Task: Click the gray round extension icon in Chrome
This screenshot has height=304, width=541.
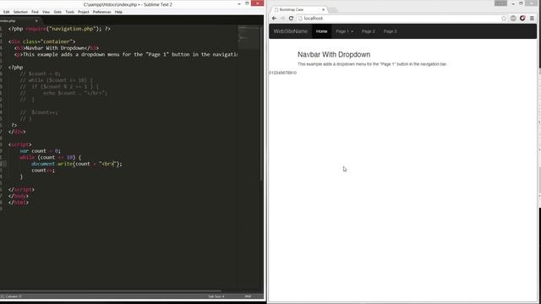Action: tap(513, 19)
